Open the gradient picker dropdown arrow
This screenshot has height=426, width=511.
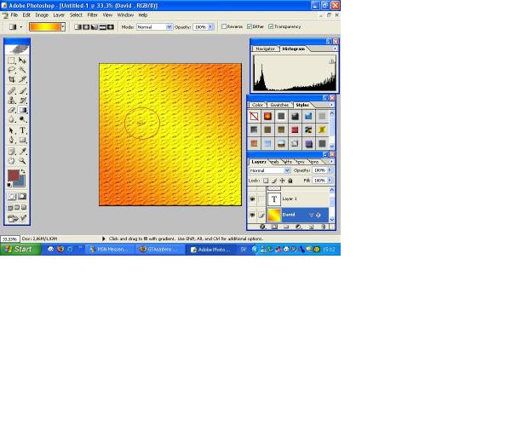(62, 26)
